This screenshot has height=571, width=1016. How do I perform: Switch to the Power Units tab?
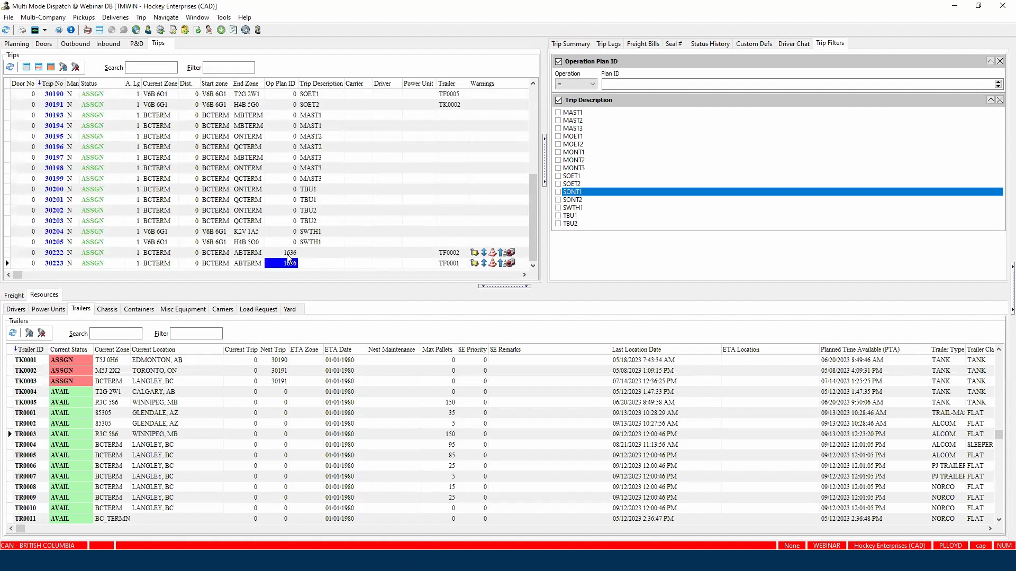(x=48, y=309)
